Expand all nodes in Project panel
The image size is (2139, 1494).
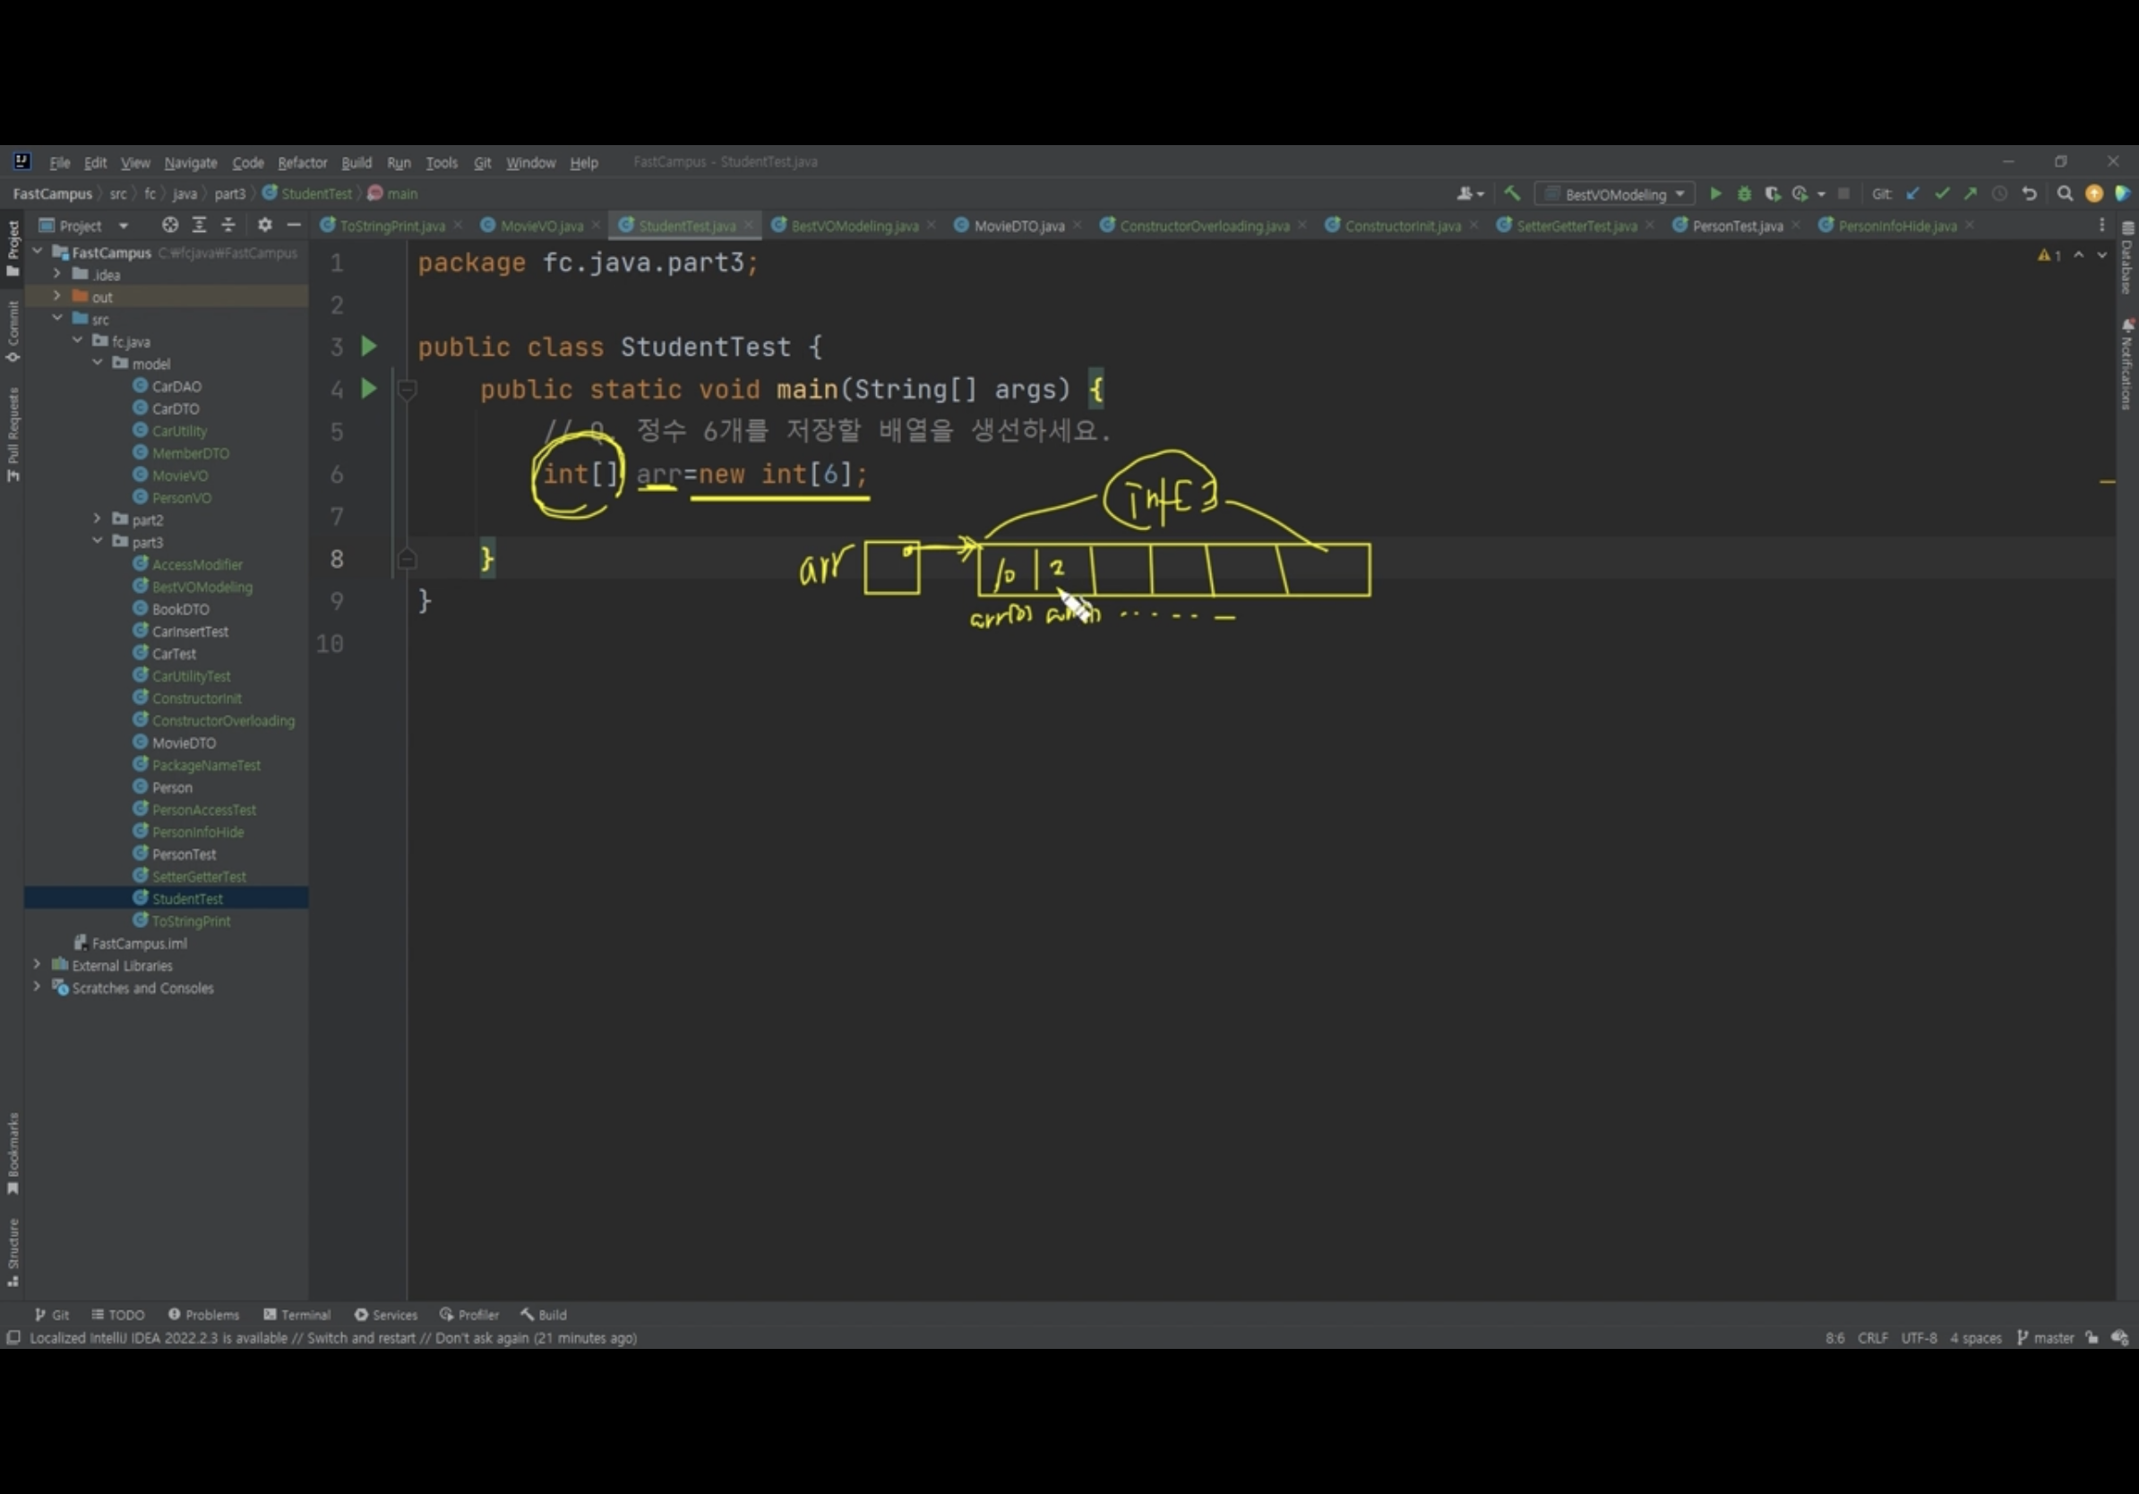[200, 225]
